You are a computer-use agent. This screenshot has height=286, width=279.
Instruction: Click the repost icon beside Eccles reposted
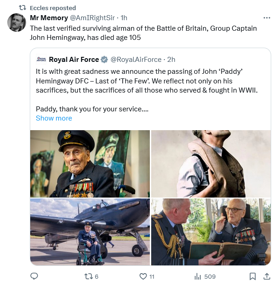point(22,8)
